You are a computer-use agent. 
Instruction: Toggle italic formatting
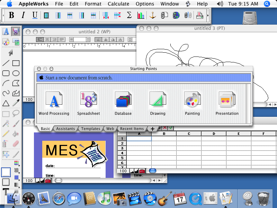point(23,15)
